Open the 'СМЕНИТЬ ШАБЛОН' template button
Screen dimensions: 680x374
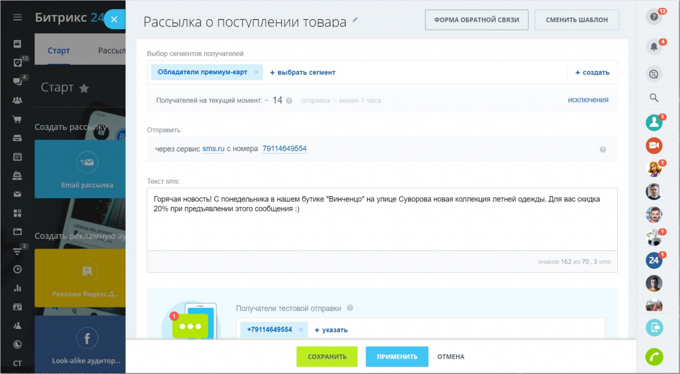tap(576, 20)
